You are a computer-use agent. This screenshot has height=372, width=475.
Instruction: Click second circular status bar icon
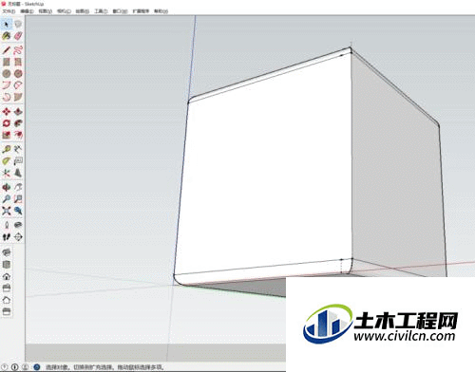(x=15, y=367)
